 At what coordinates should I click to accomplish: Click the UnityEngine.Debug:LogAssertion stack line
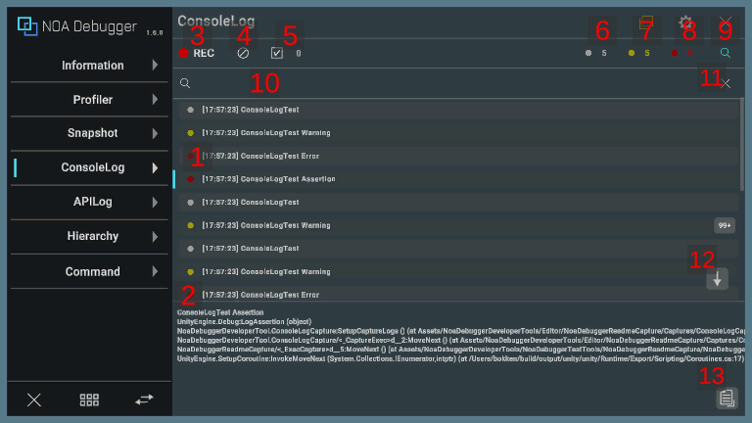(244, 322)
